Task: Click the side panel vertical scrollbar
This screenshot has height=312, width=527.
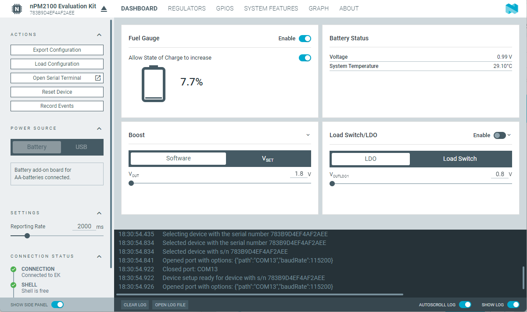Action: pyautogui.click(x=111, y=144)
